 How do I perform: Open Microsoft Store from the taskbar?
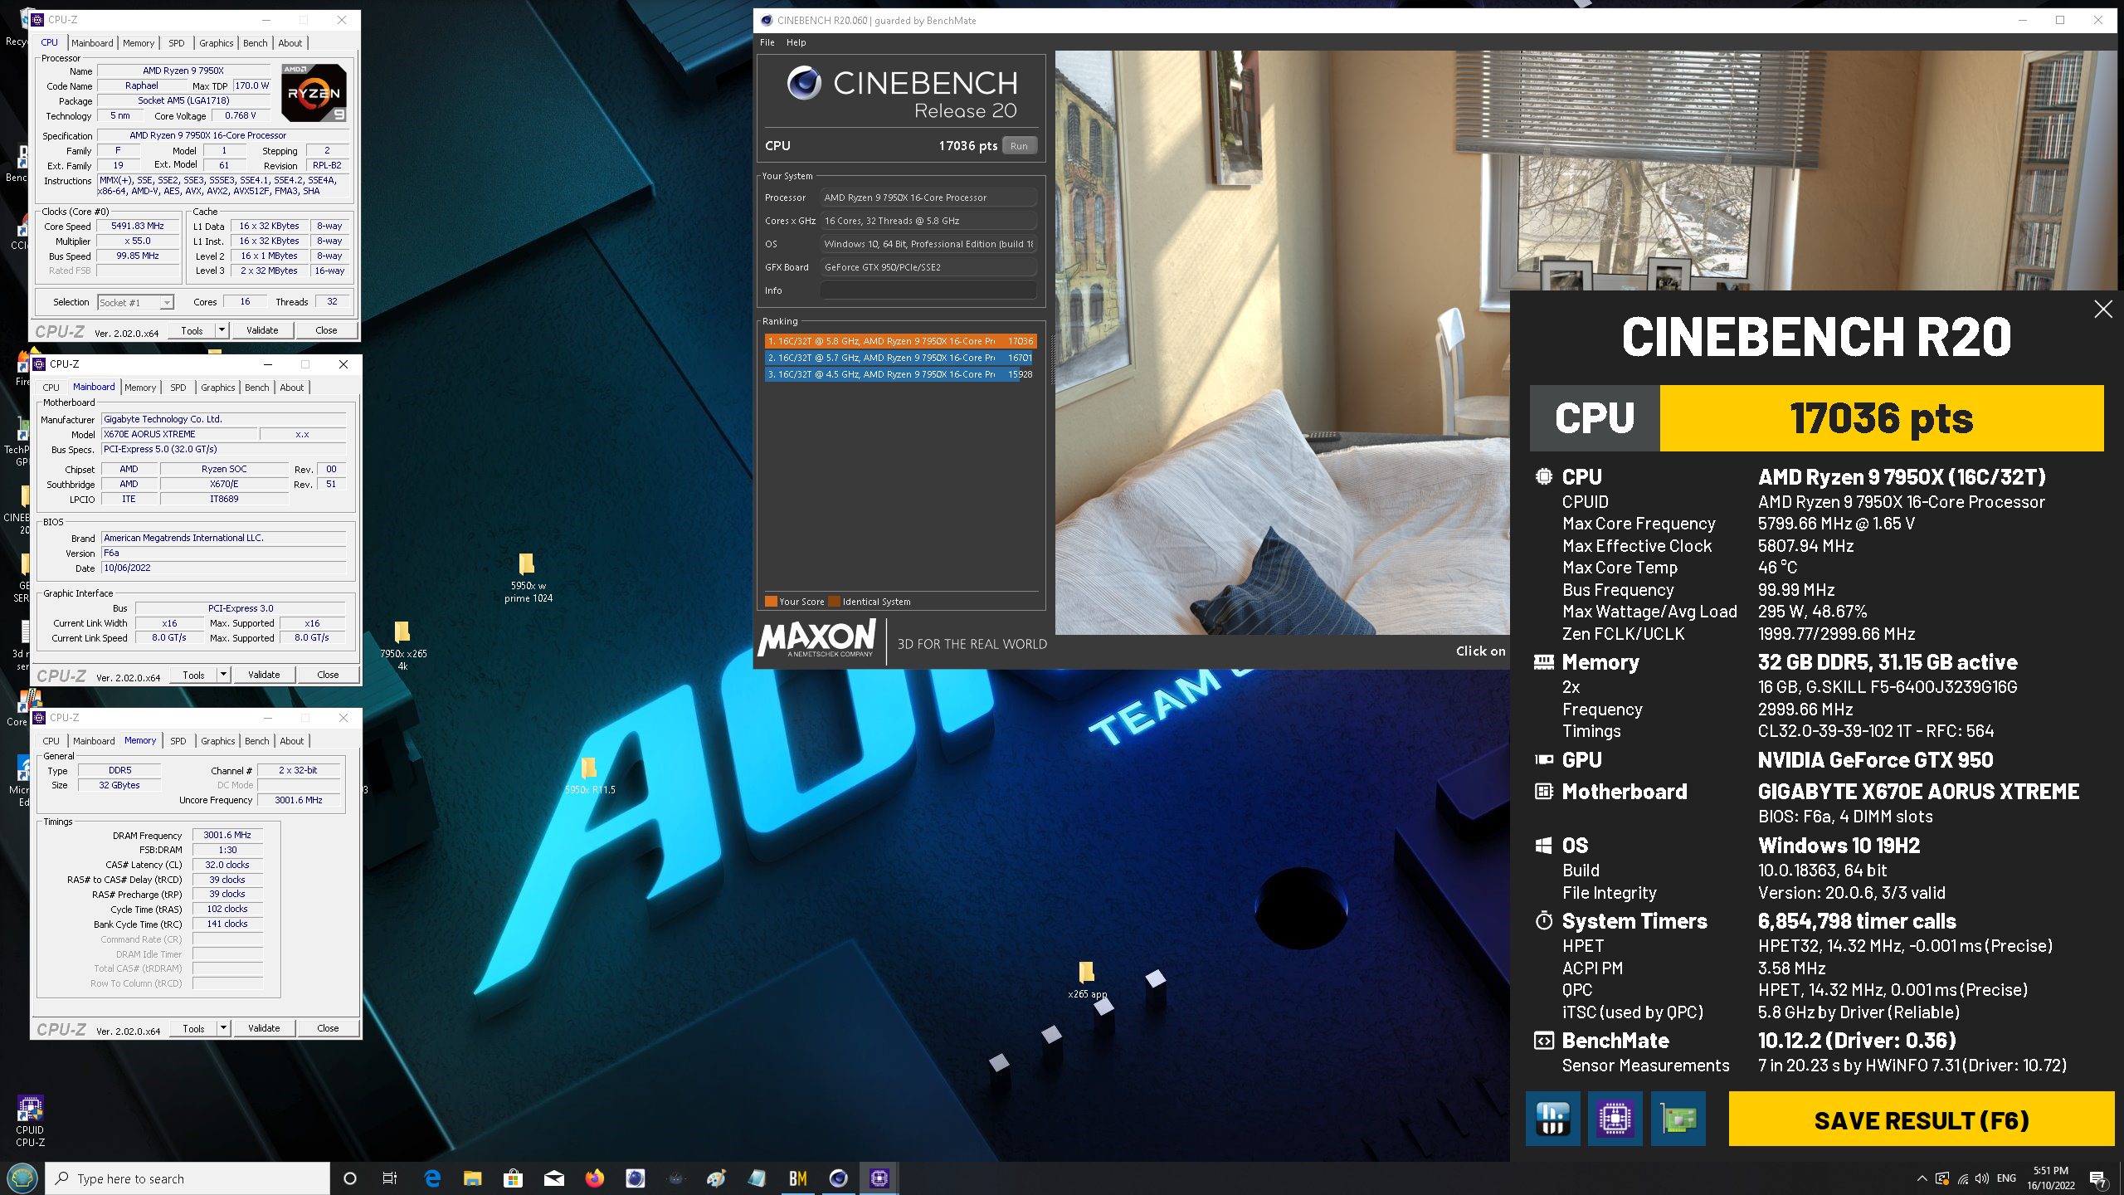pyautogui.click(x=513, y=1178)
